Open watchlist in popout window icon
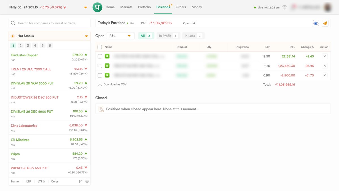The width and height of the screenshot is (339, 191). (81, 181)
